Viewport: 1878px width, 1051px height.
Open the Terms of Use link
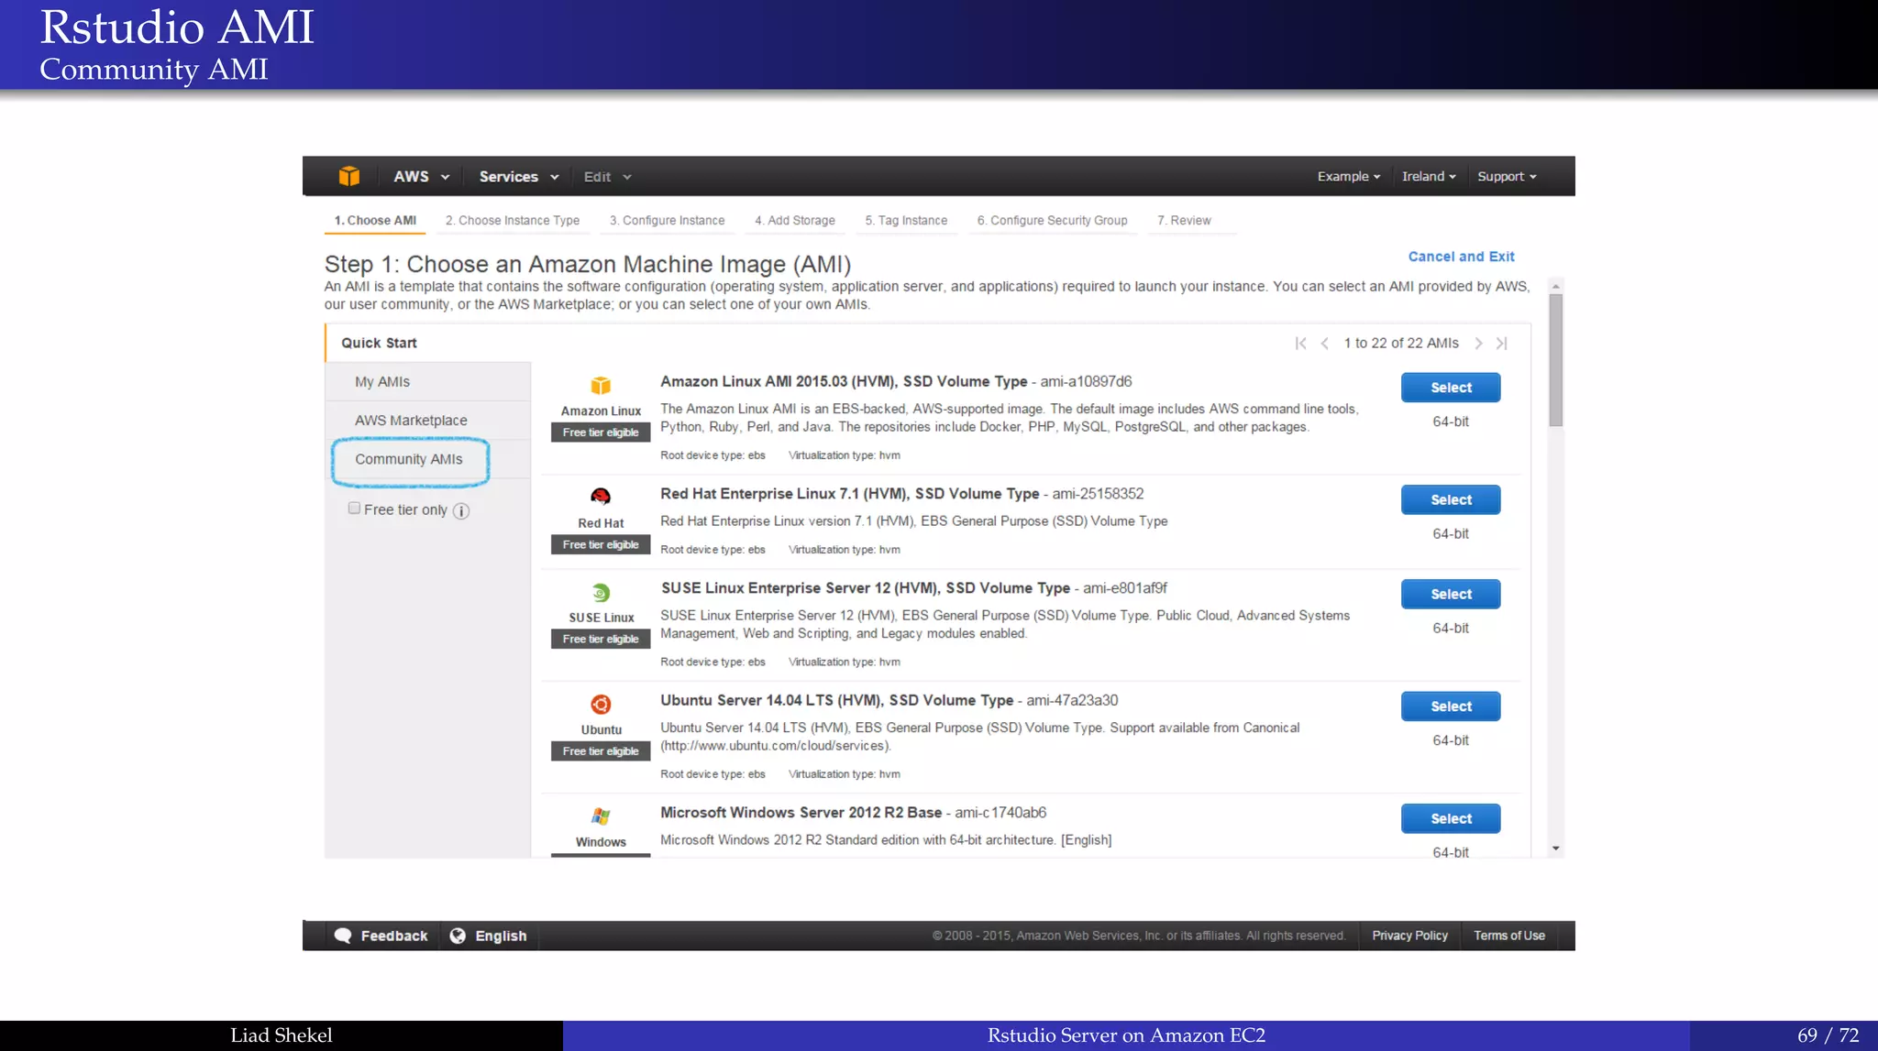1509,936
